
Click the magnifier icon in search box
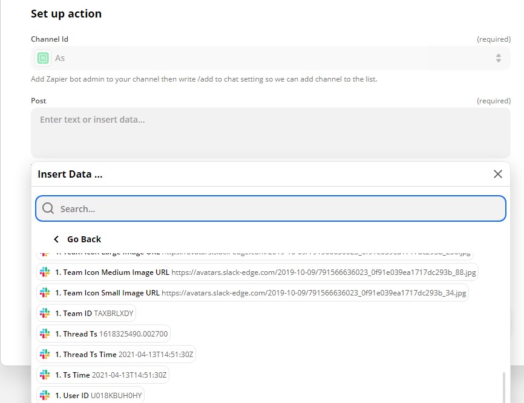point(48,208)
